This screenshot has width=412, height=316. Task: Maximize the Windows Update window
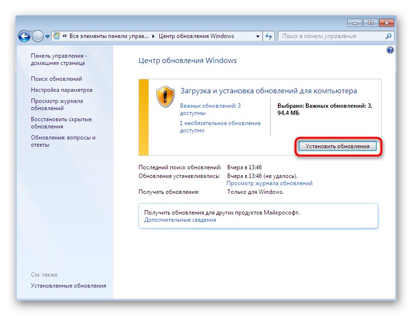(x=371, y=23)
